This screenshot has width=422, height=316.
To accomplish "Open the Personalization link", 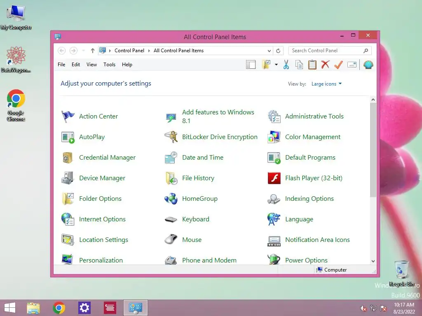I will point(101,260).
